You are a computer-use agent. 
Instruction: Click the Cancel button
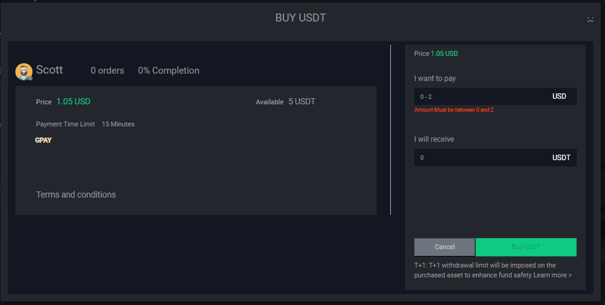444,247
